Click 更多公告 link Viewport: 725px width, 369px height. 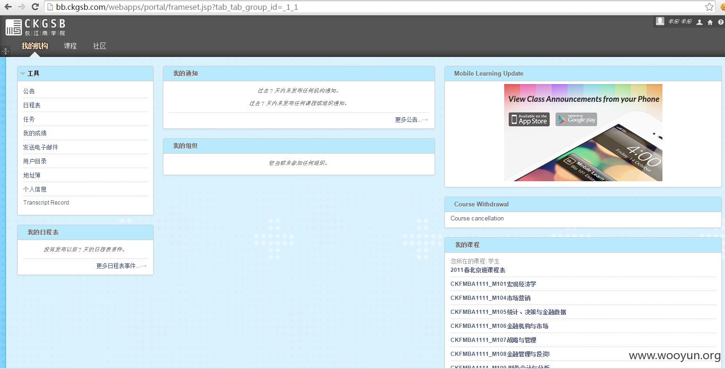pyautogui.click(x=411, y=120)
